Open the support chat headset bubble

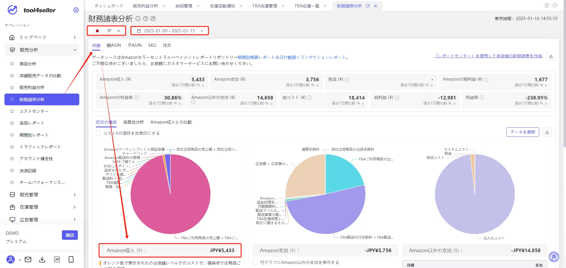coord(554,257)
